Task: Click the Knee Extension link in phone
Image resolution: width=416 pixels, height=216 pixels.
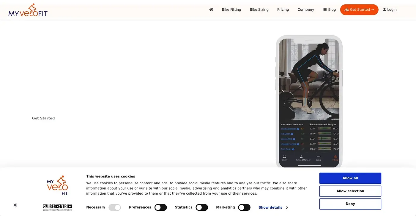Action: coord(288,129)
